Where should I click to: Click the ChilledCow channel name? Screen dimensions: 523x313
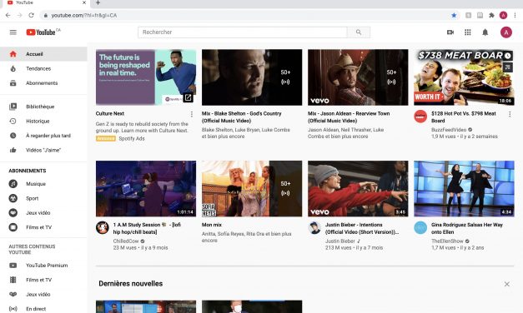[x=125, y=241]
